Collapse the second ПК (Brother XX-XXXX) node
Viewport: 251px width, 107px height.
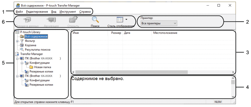click(17, 76)
